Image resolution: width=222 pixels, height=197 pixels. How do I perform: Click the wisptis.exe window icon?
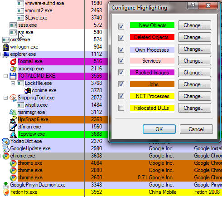coord(20,105)
